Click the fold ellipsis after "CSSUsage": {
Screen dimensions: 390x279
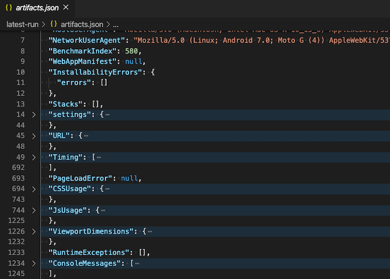(x=108, y=189)
